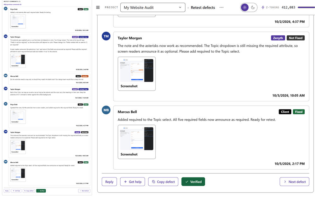Viewport: 315px width, 197px height.
Task: Open the small screenshot thumbnail in the 10/3/2026 comment
Action: (18, 147)
